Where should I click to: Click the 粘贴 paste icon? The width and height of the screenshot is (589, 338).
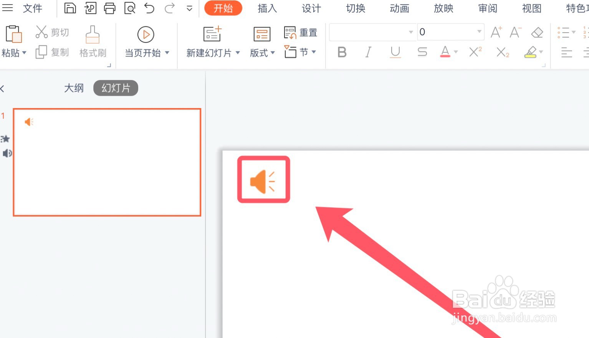(13, 34)
